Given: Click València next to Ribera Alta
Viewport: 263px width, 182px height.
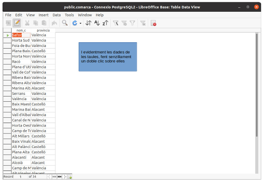Looking at the screenshot, I should 43,83.
